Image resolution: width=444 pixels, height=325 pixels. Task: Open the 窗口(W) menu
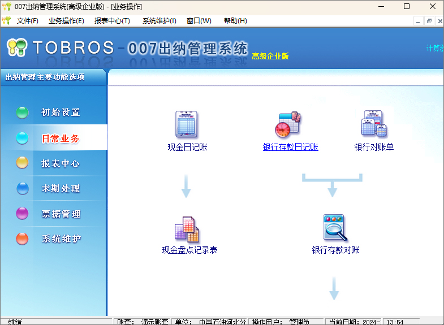(199, 21)
